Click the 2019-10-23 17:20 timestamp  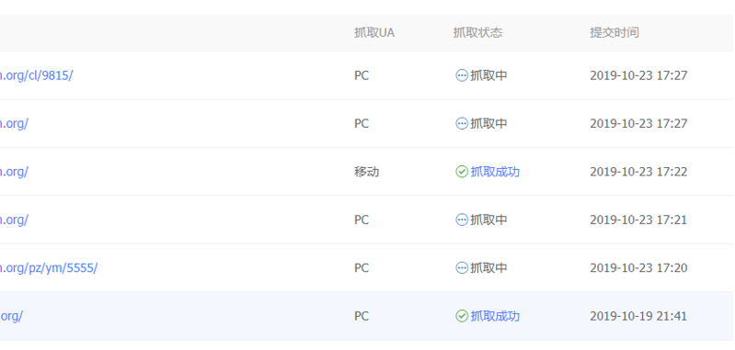638,268
